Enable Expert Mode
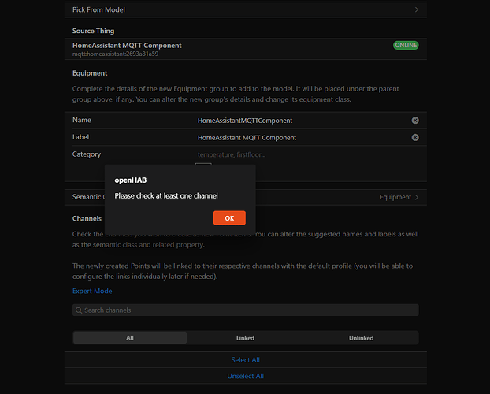The height and width of the screenshot is (394, 490). (92, 291)
